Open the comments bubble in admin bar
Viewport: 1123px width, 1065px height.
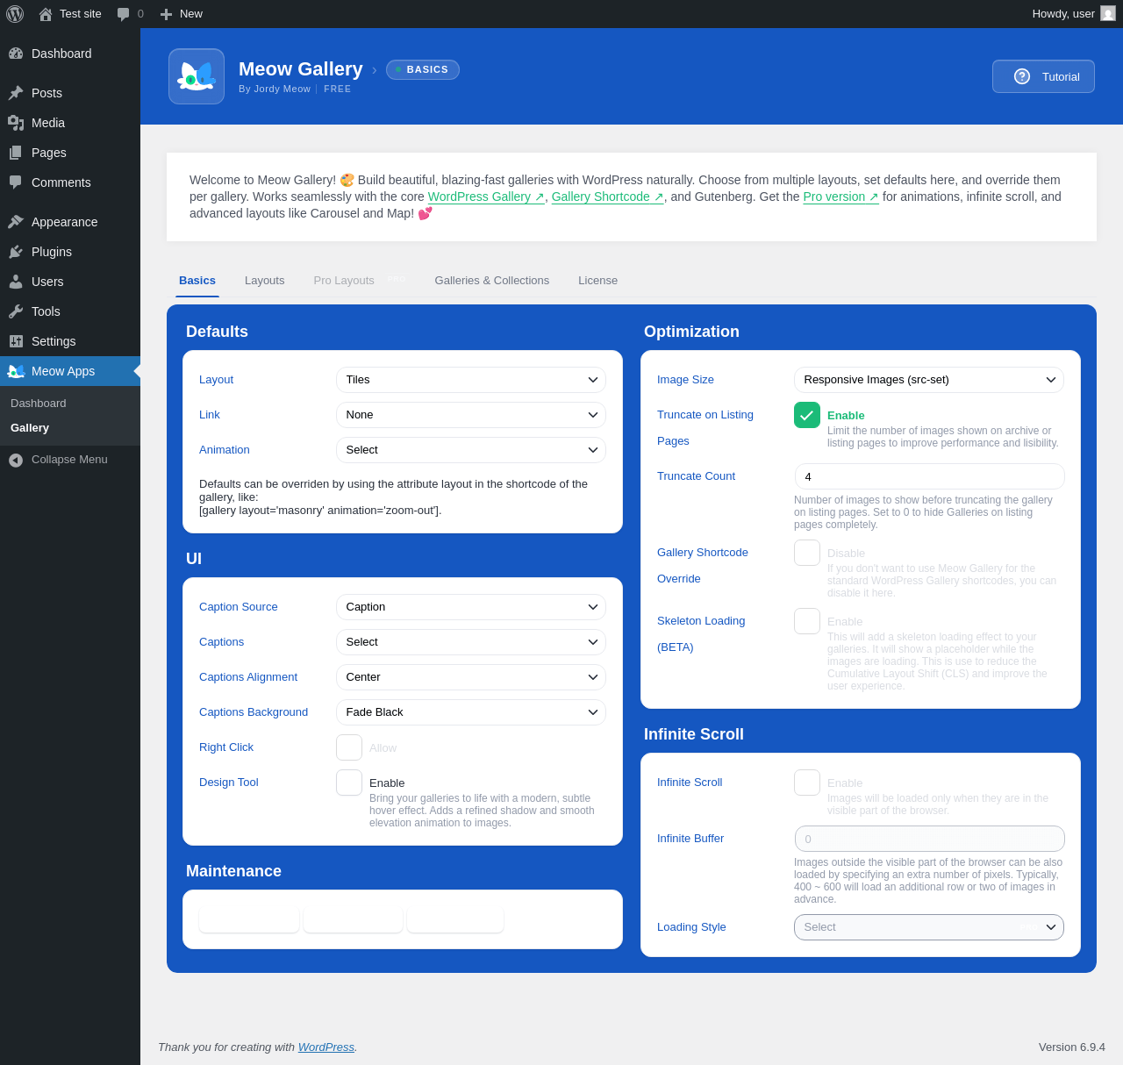(x=124, y=14)
